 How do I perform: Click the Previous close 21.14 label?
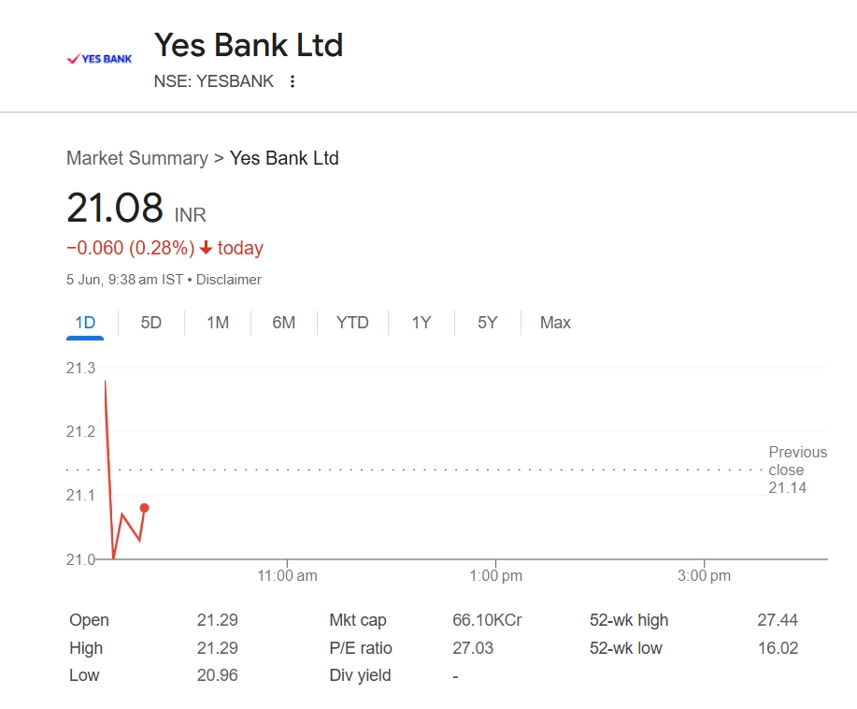(x=785, y=470)
